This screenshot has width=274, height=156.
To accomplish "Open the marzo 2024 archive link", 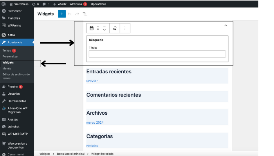I will 95,122.
